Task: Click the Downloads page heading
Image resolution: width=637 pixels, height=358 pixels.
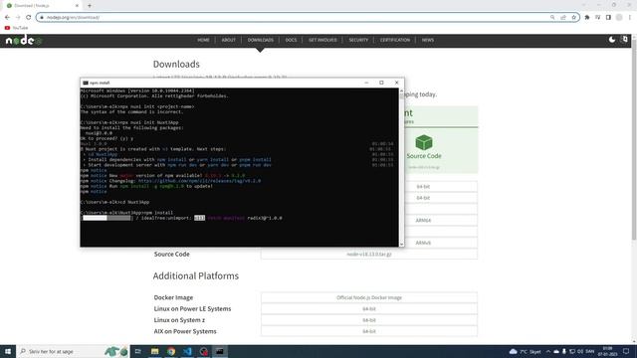Action: (x=176, y=64)
